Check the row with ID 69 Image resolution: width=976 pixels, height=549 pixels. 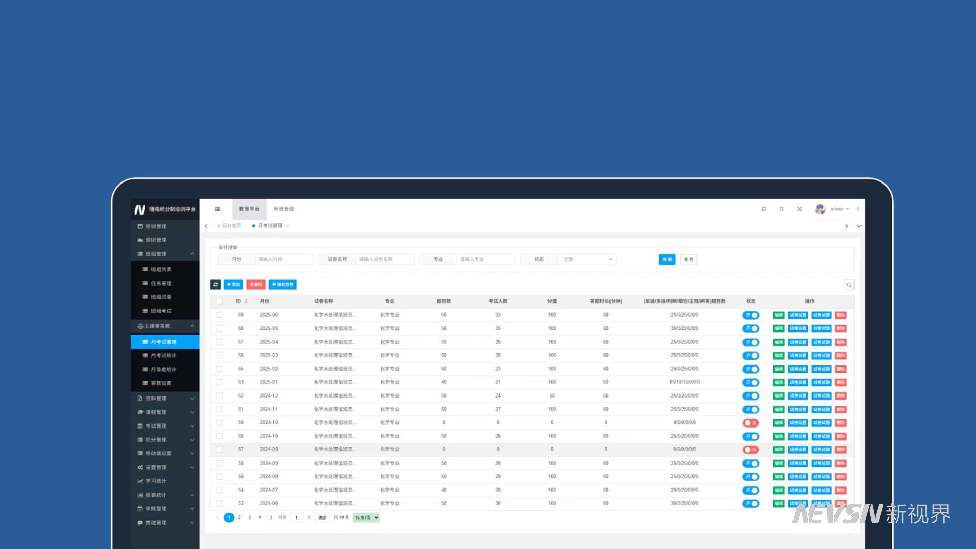[219, 315]
